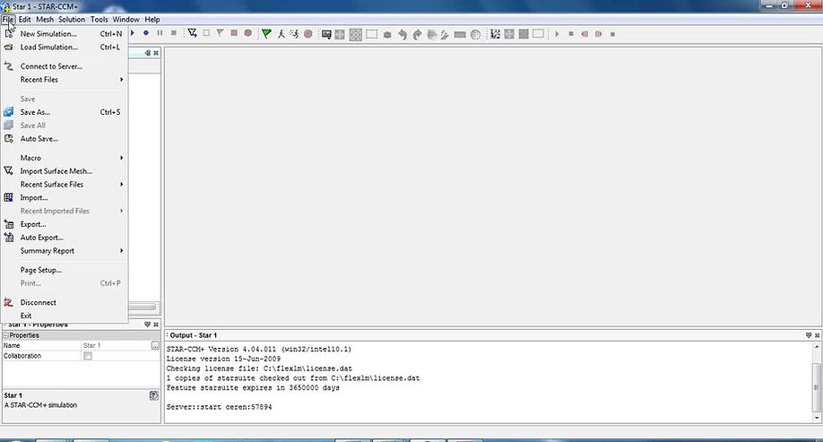
Task: Click the red step-forward icon near toolbar end
Action: [598, 34]
